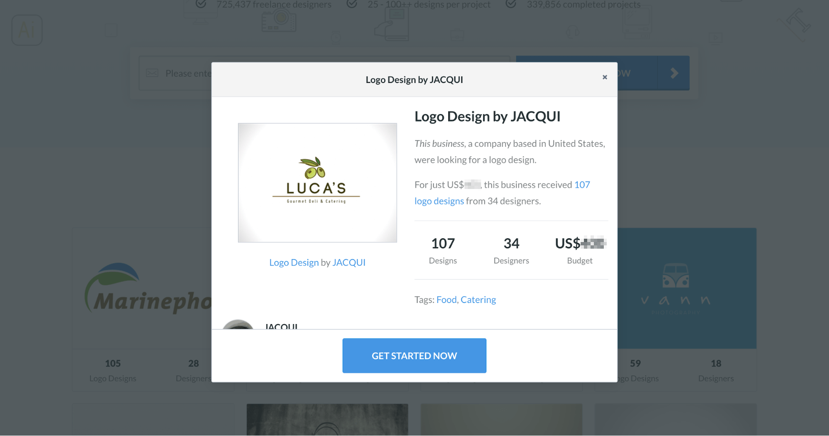
Task: Click the checkmark next to completed projects
Action: pyautogui.click(x=511, y=4)
